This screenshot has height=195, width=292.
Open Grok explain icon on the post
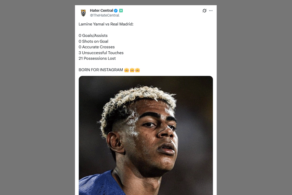(204, 11)
